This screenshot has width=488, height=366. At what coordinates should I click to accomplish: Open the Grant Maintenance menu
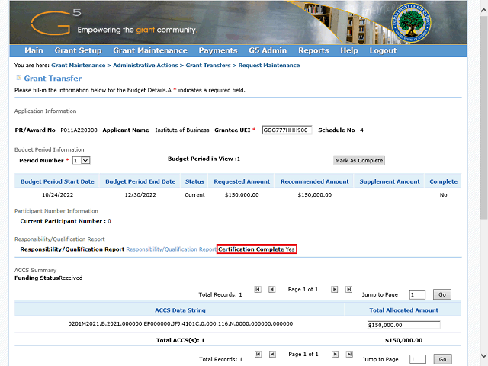pos(150,50)
